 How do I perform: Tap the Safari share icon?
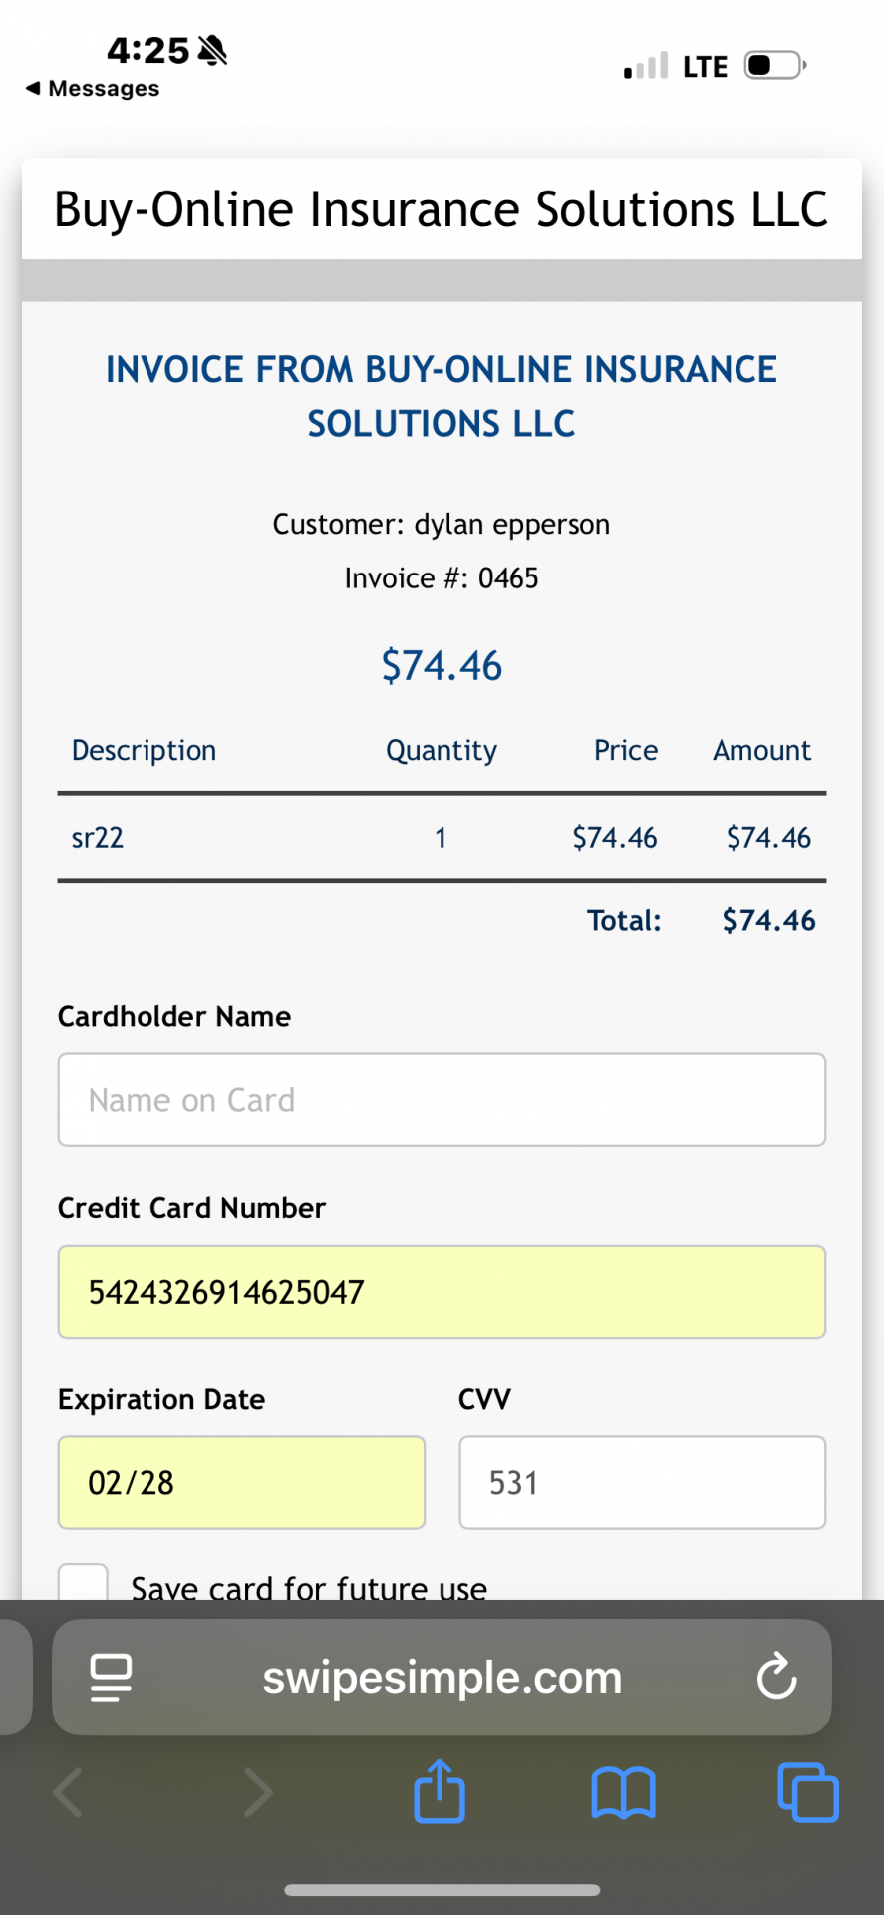(x=440, y=1792)
